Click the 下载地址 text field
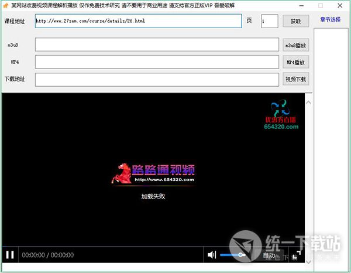 pyautogui.click(x=156, y=79)
